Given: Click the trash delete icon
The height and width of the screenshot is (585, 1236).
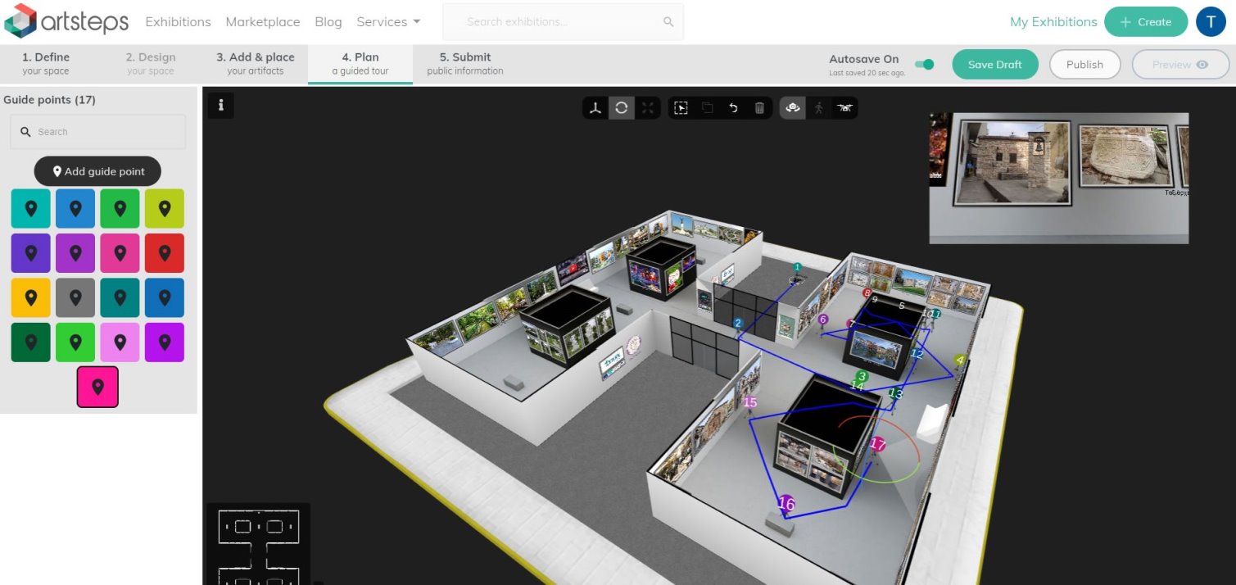Looking at the screenshot, I should click(759, 108).
